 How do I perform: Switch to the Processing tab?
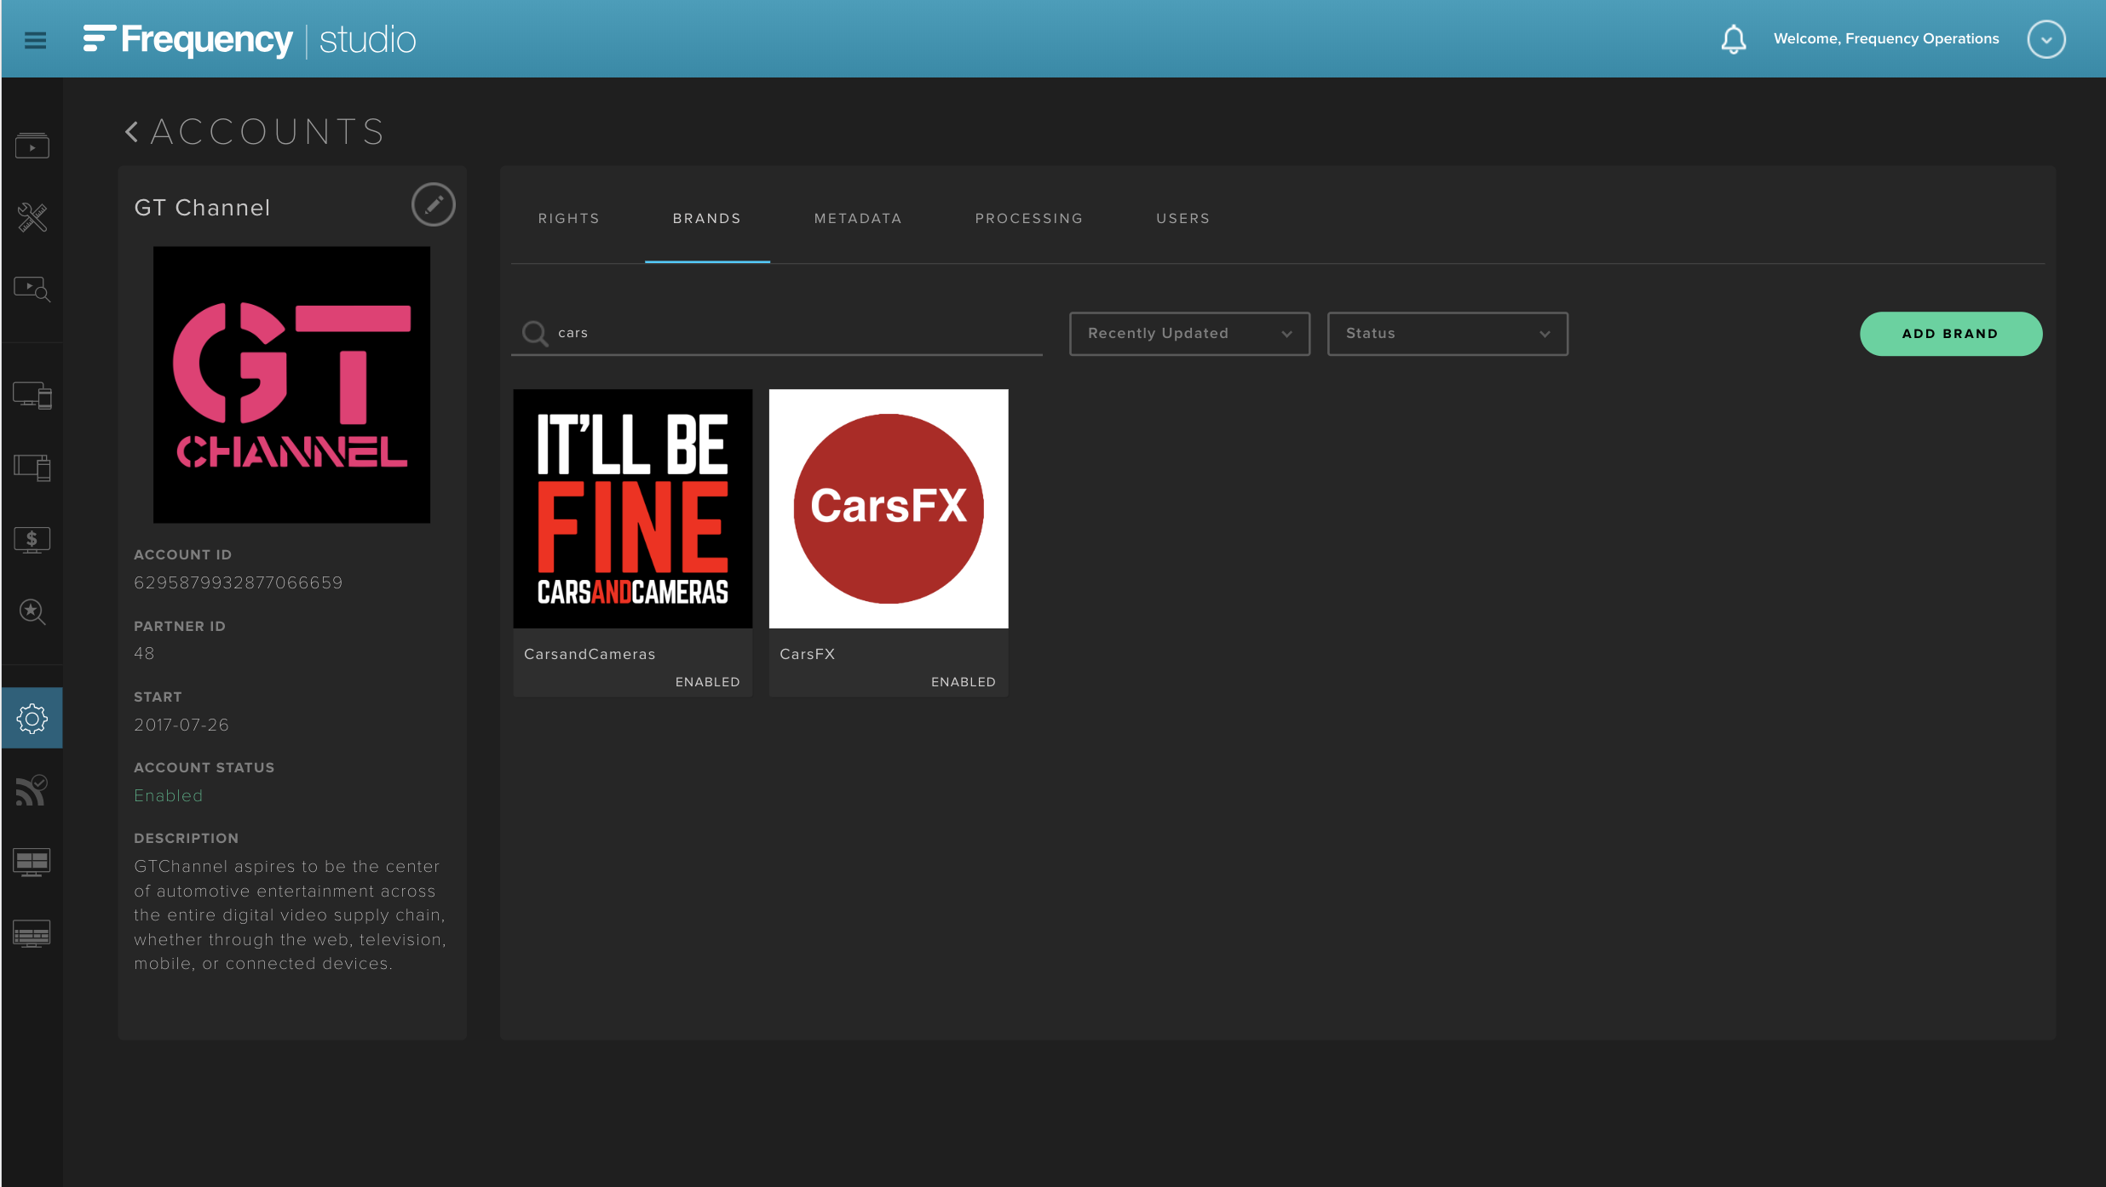(x=1029, y=219)
